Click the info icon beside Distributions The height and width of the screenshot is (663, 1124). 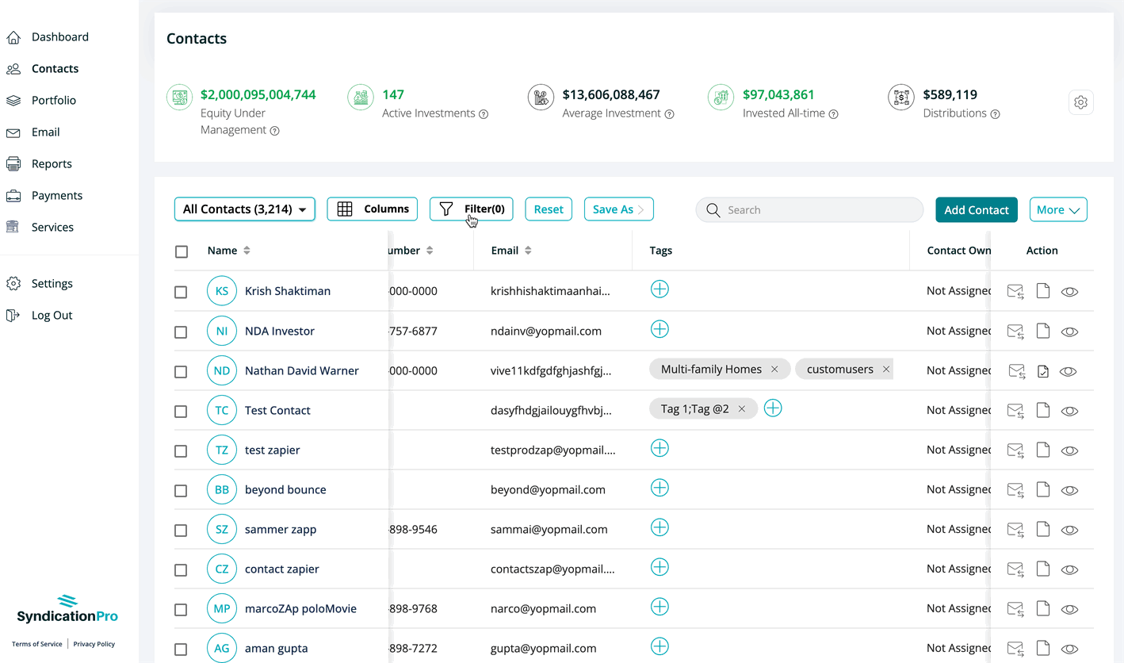[995, 114]
